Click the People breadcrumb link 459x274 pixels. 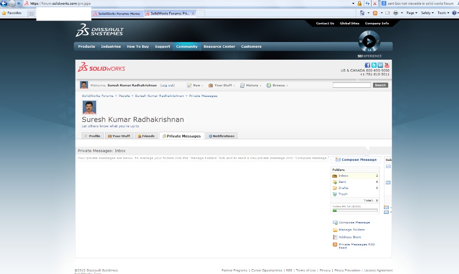(x=124, y=96)
